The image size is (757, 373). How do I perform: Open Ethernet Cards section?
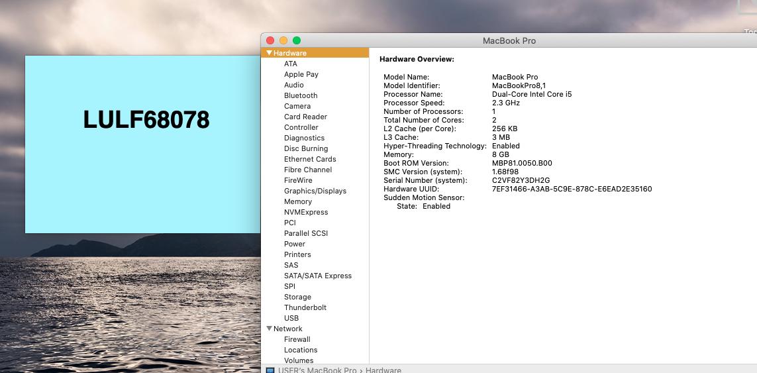point(310,160)
